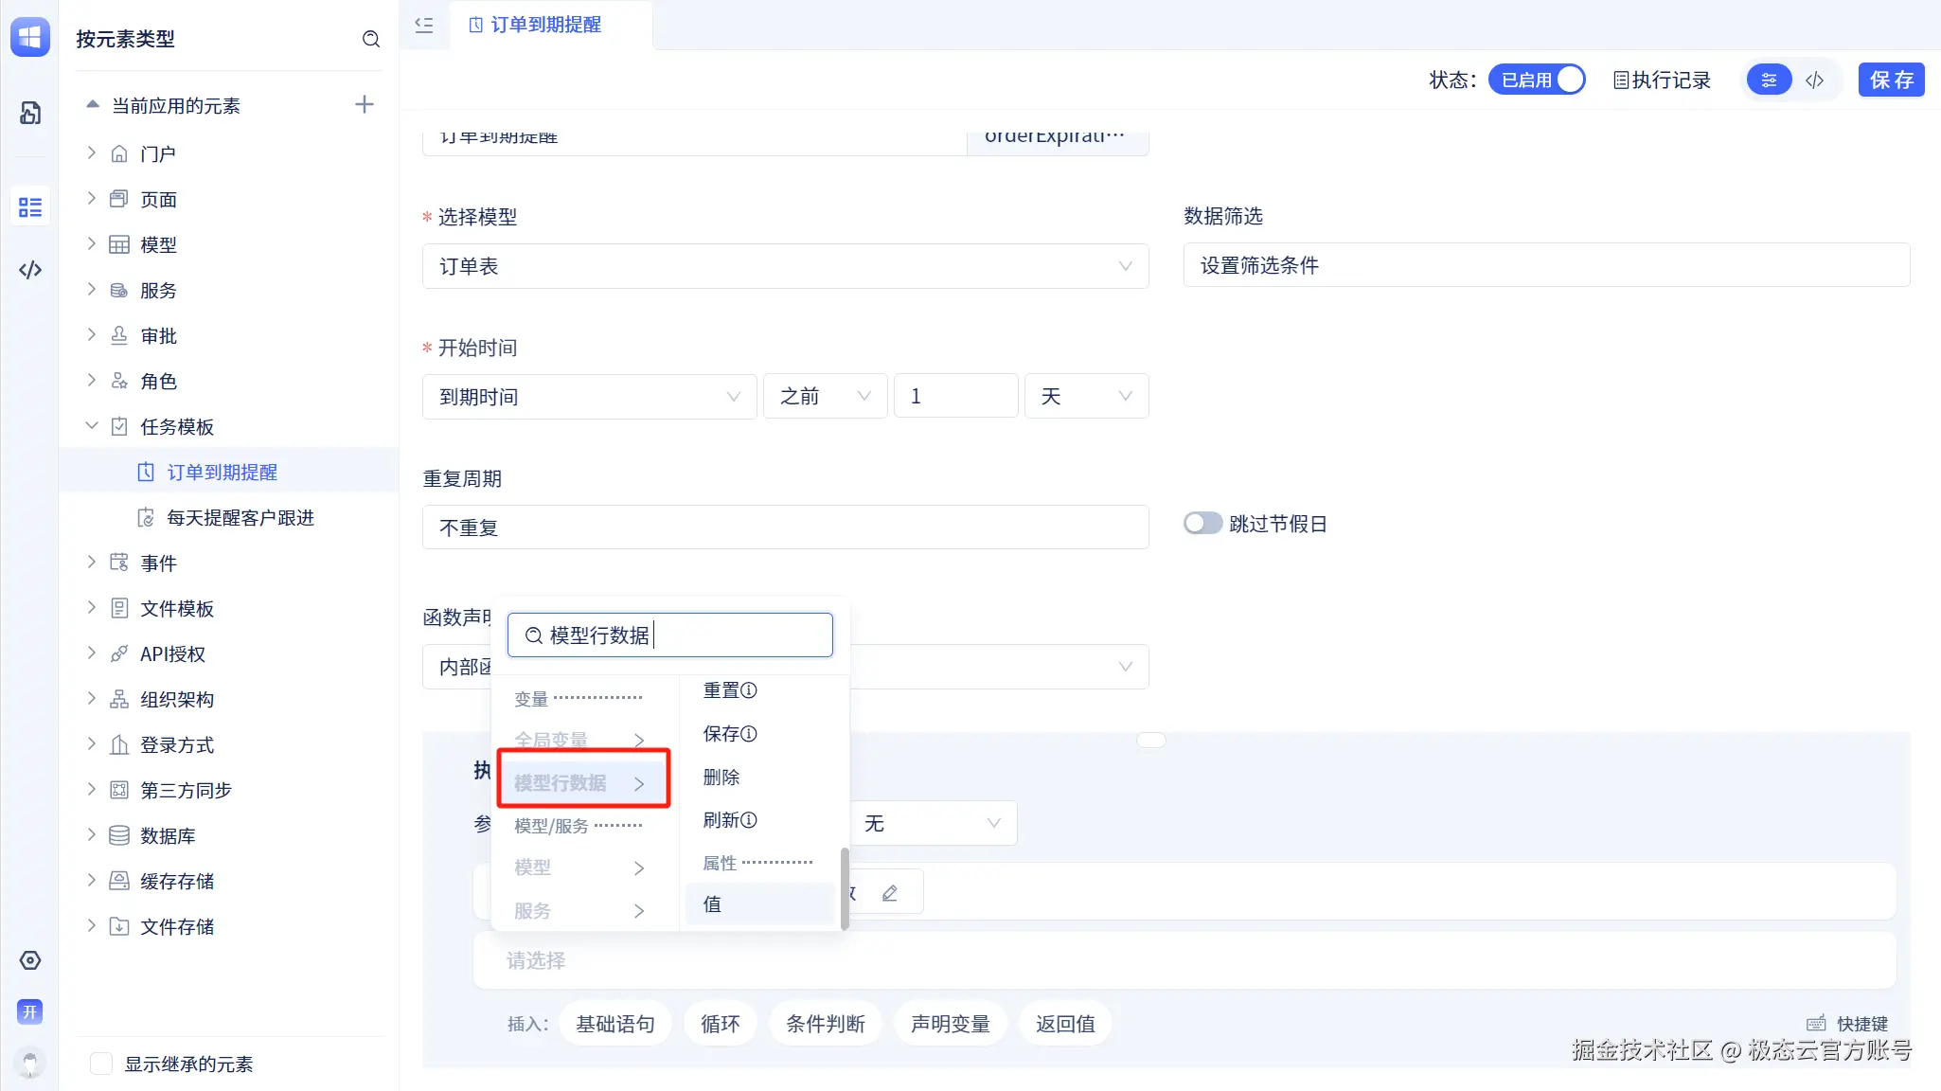Click the plus icon to add an element

[x=365, y=104]
